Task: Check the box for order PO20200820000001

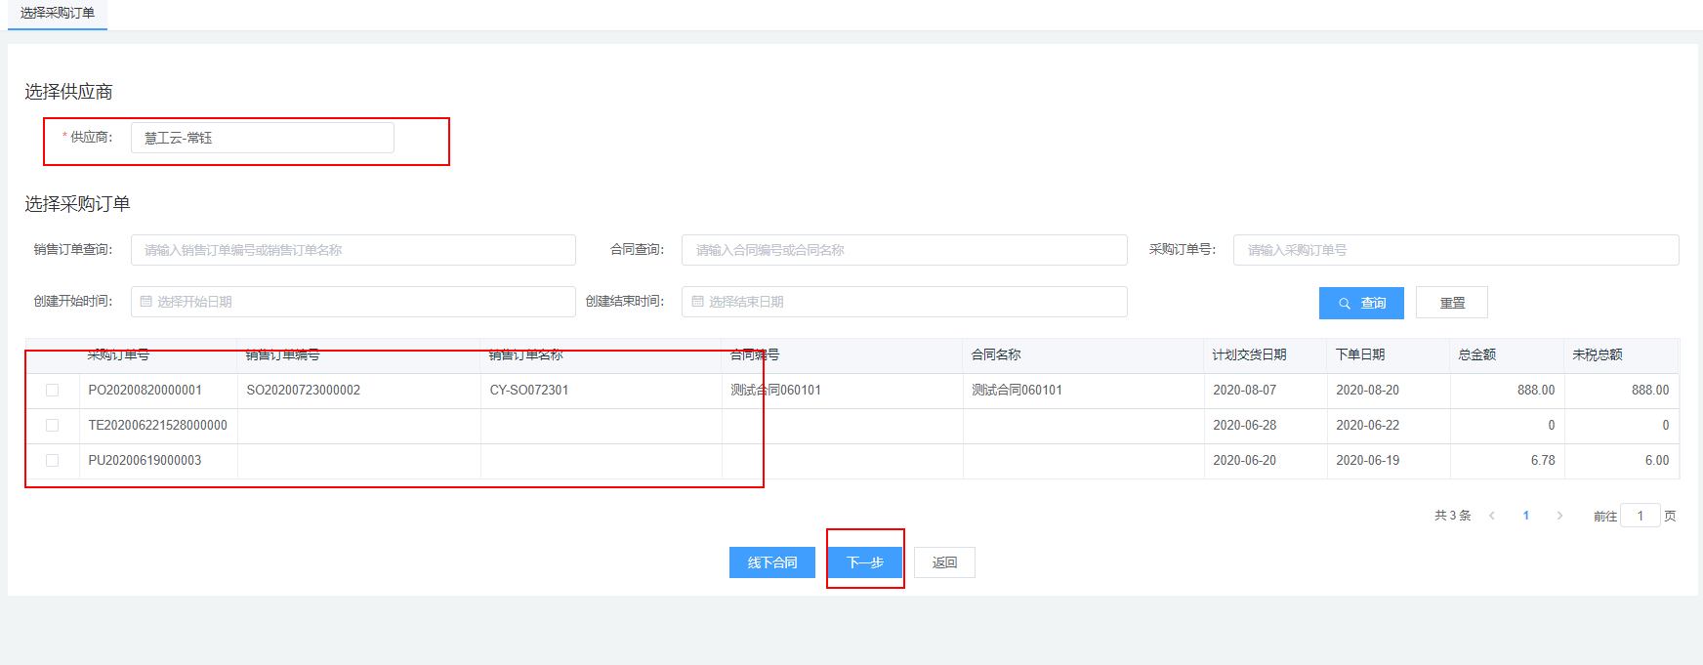Action: (x=53, y=391)
